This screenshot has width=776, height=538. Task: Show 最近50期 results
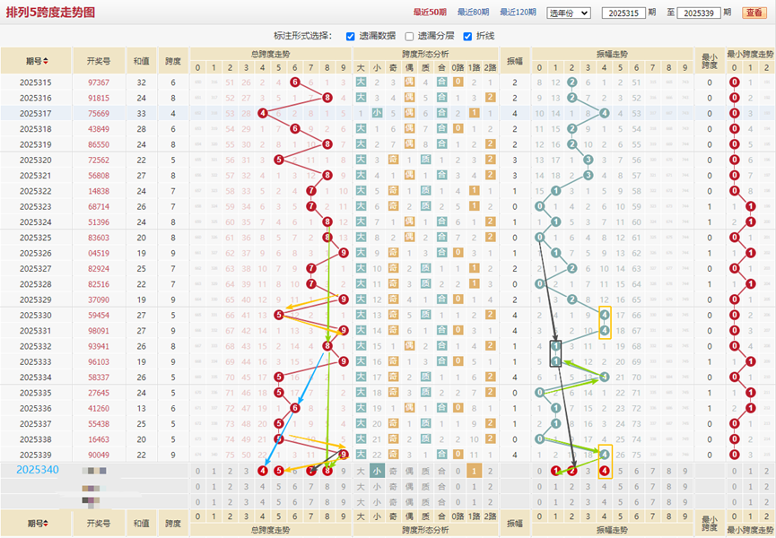[430, 13]
